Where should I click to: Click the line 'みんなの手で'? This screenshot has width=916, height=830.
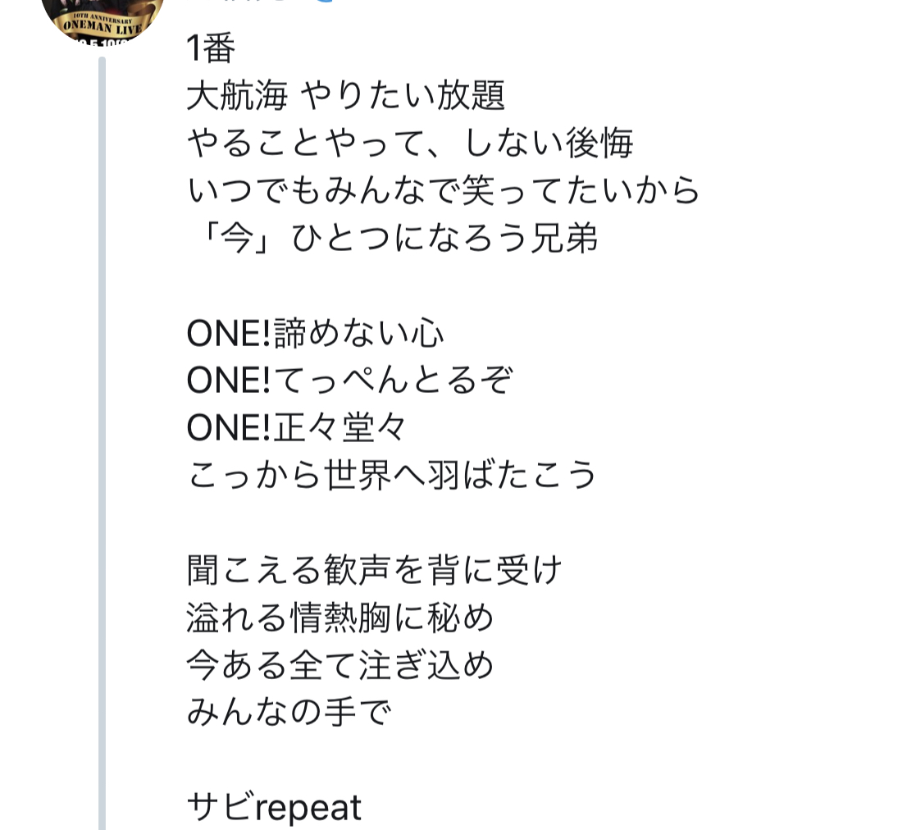tap(288, 712)
